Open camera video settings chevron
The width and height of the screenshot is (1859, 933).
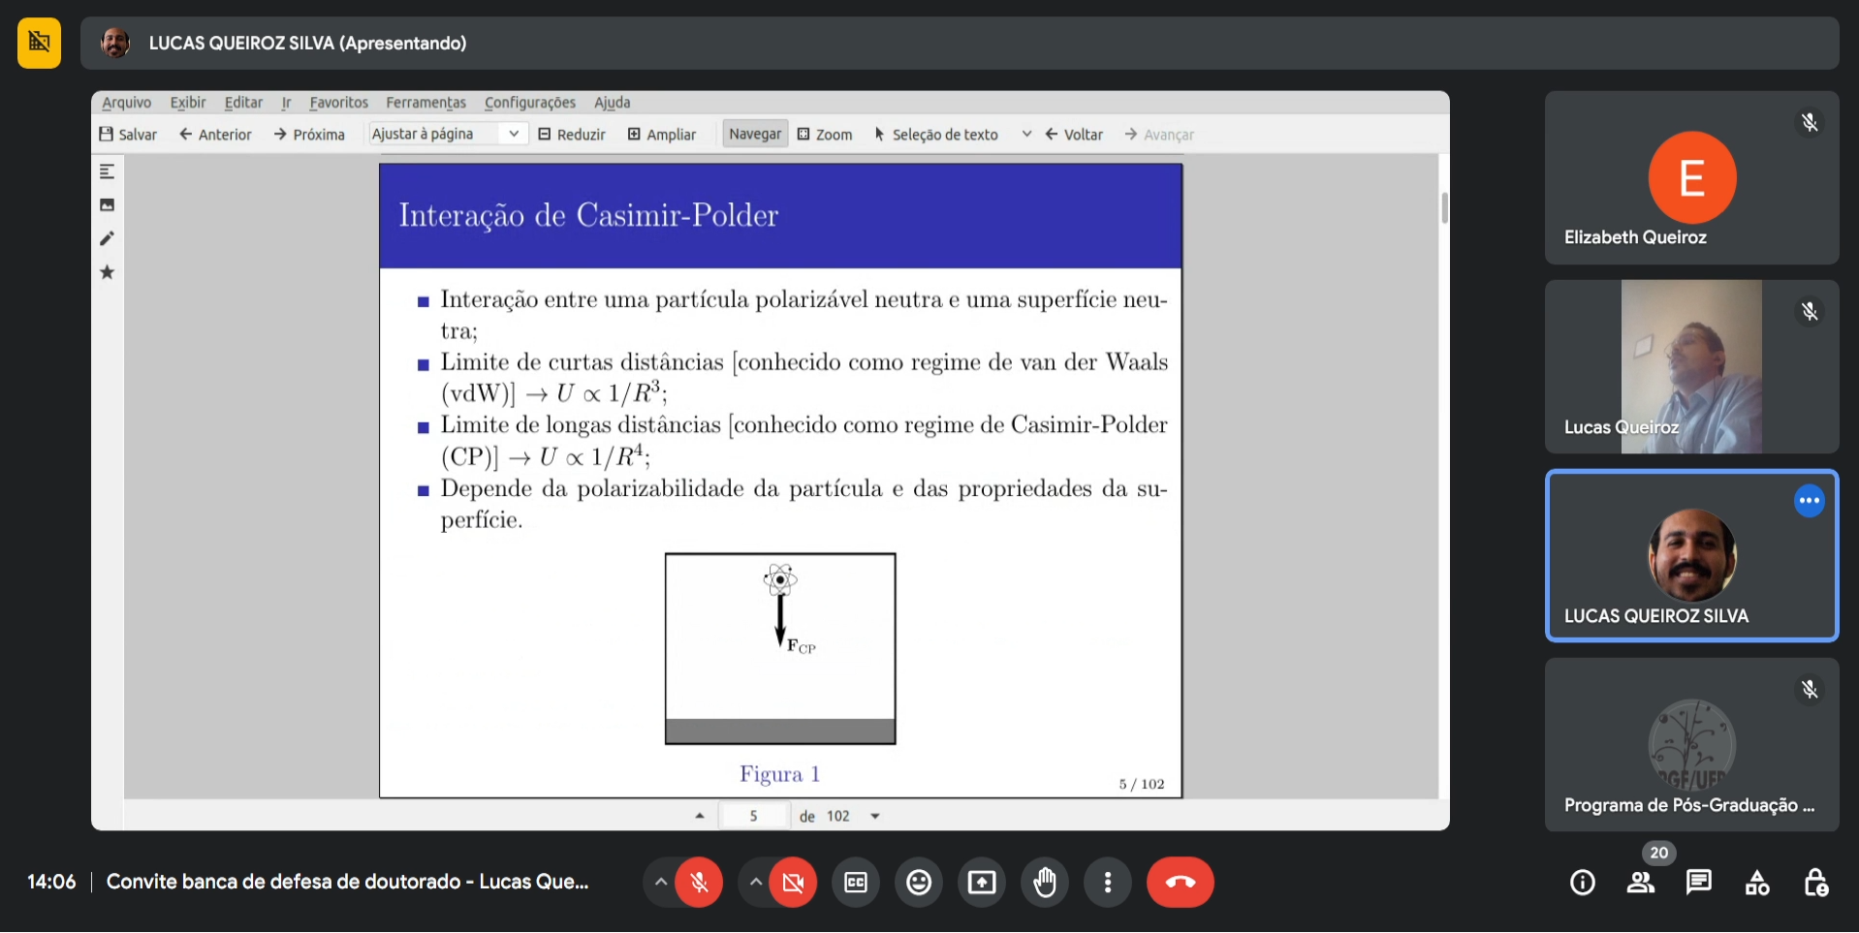pos(755,883)
